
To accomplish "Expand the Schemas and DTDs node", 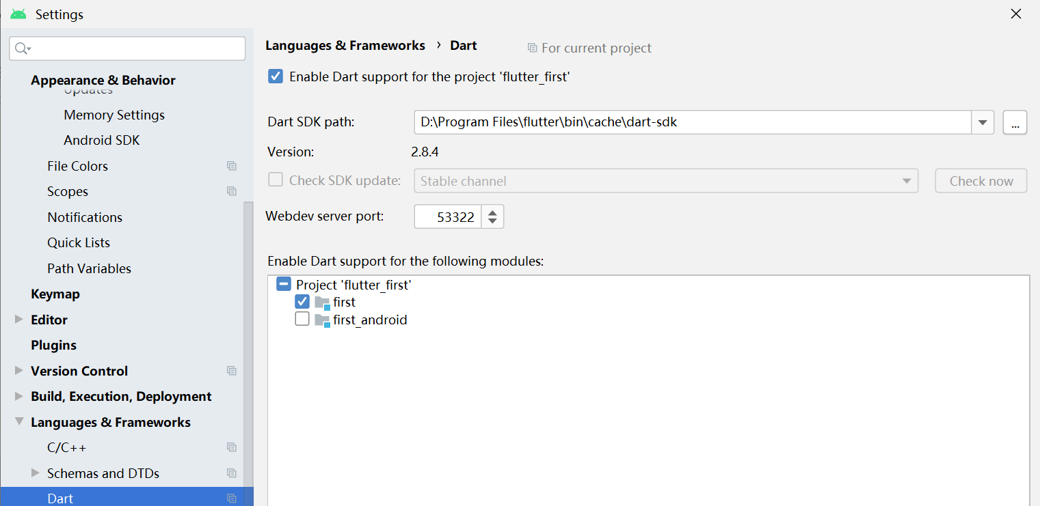I will tap(36, 473).
